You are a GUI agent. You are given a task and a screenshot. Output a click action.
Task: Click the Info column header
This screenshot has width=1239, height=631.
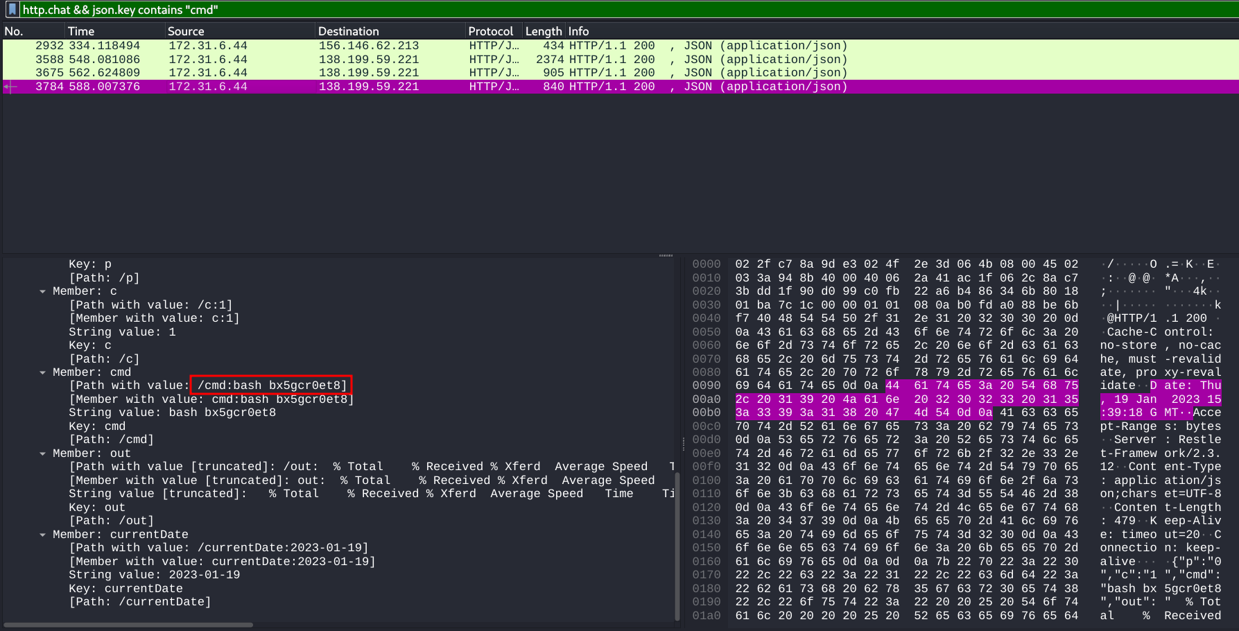(x=578, y=31)
